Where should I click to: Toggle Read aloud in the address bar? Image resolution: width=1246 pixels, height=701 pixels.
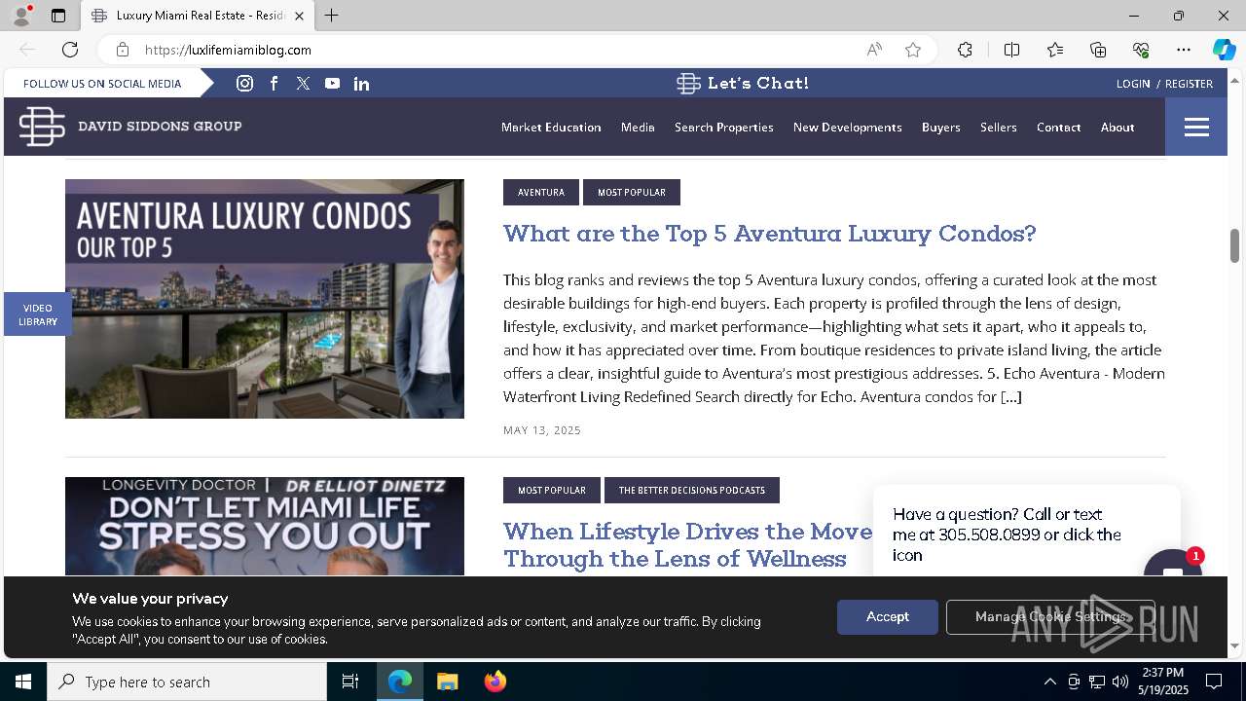point(874,50)
